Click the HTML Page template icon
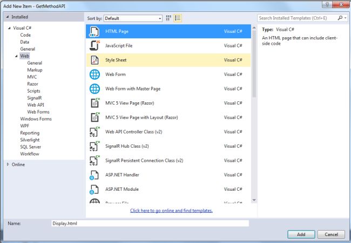Image resolution: width=351 pixels, height=243 pixels. point(94,31)
